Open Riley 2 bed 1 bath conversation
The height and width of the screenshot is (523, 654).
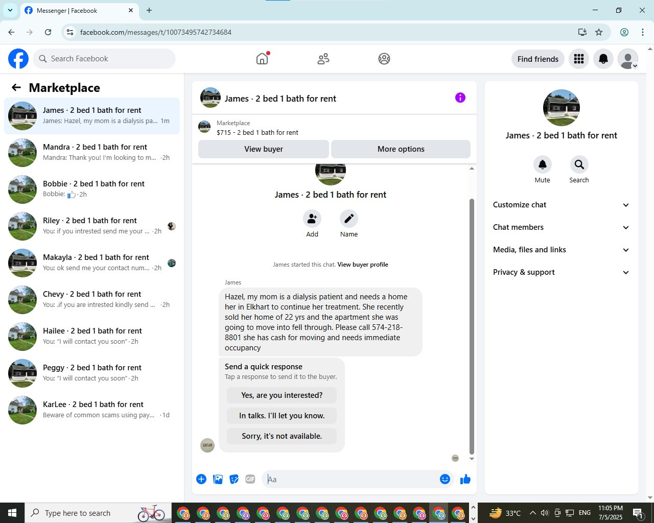click(92, 226)
